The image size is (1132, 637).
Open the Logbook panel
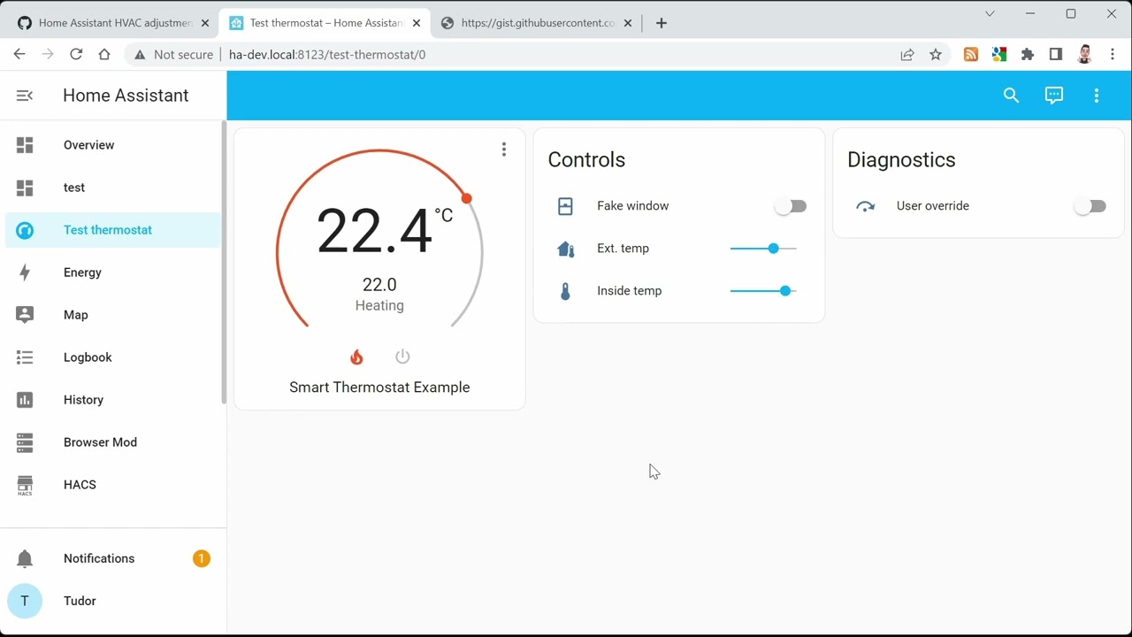point(113,357)
